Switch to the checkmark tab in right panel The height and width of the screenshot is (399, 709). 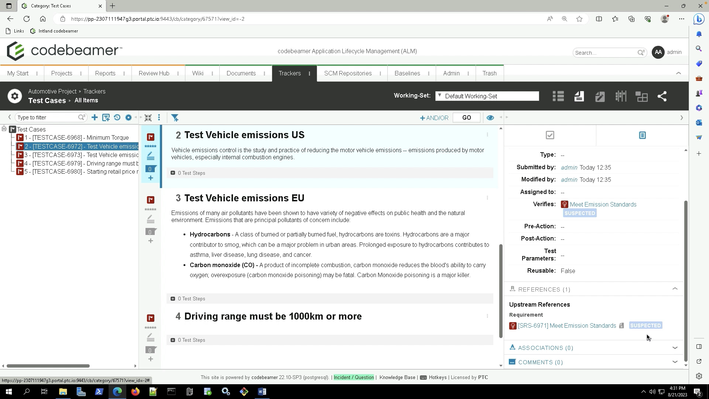(550, 135)
